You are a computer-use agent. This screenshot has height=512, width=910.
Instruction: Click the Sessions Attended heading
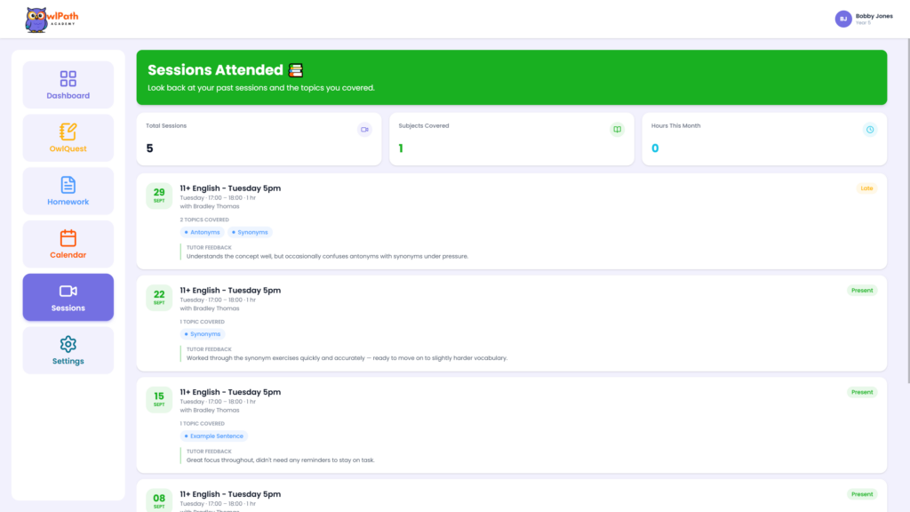(x=215, y=70)
